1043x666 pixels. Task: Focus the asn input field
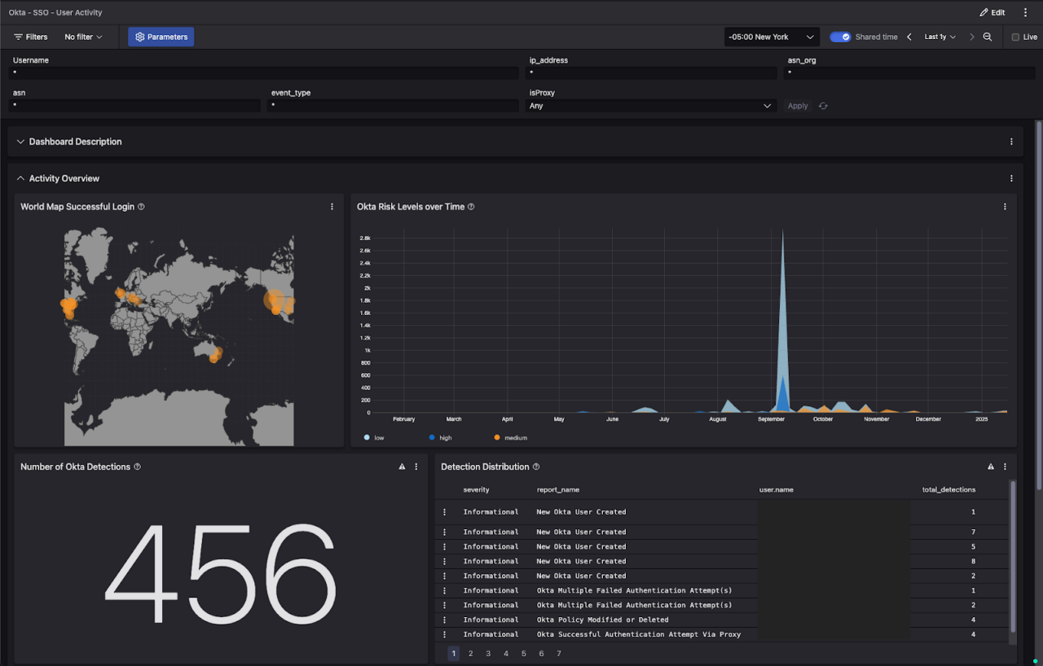pos(134,106)
